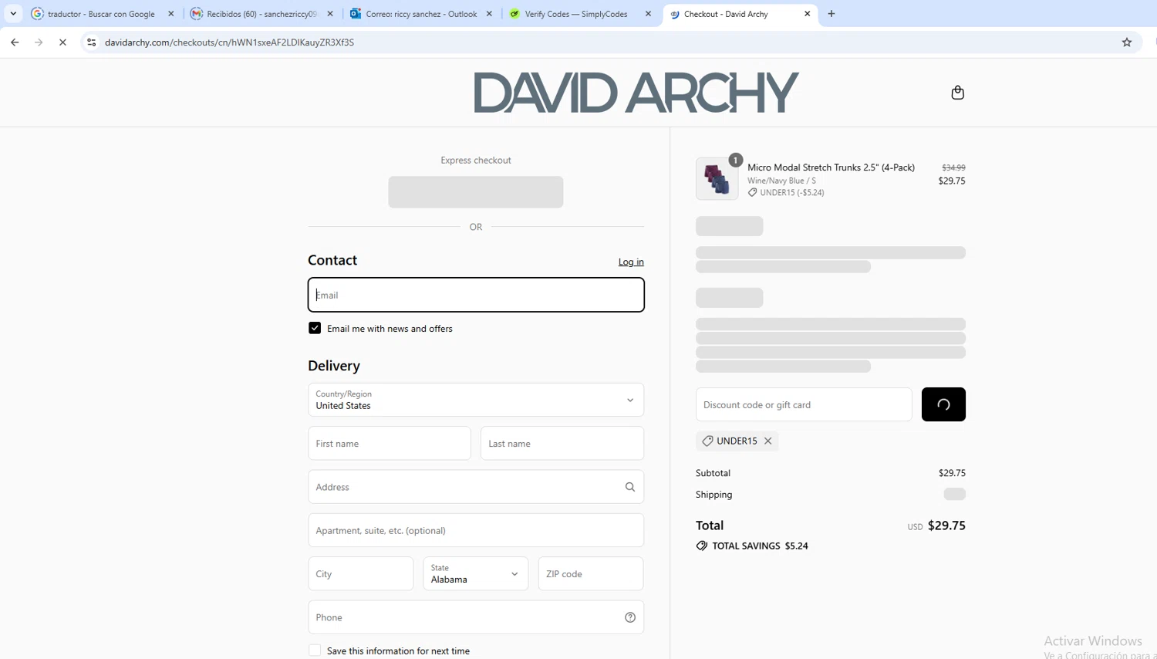Click the City input field
1157x659 pixels.
(x=361, y=573)
